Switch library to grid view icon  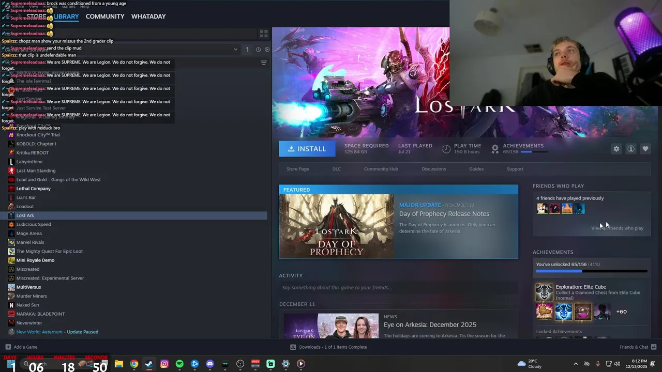(264, 34)
